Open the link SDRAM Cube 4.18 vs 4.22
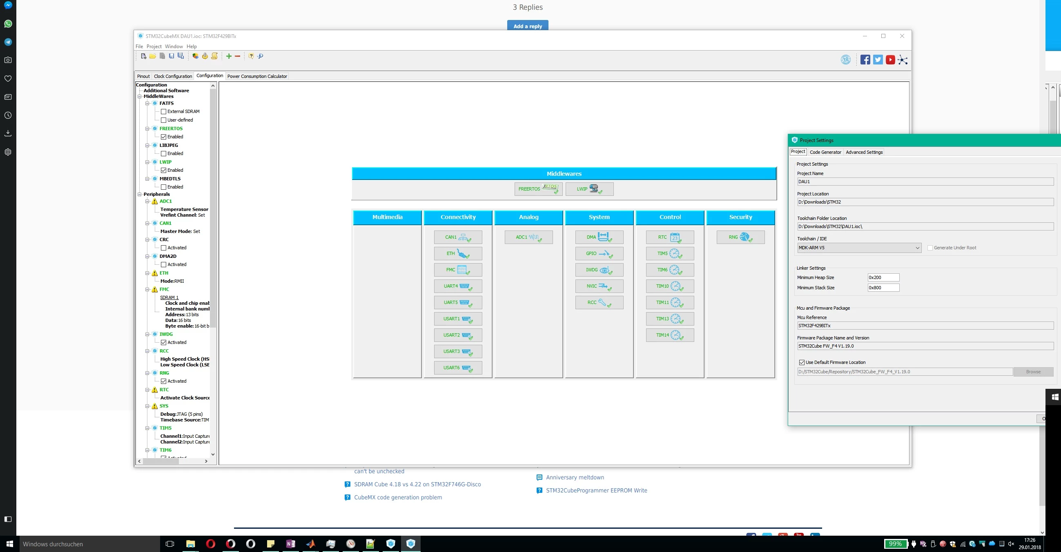 coord(417,484)
